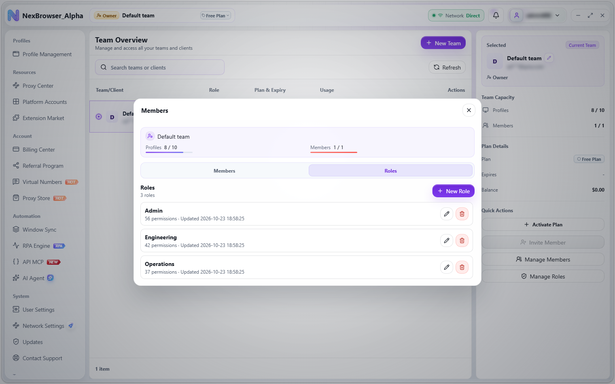Open Network Settings
This screenshot has width=615, height=384.
tap(43, 326)
